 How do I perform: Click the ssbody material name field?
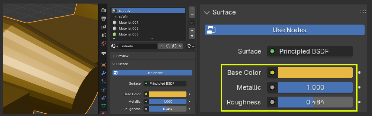click(x=139, y=46)
